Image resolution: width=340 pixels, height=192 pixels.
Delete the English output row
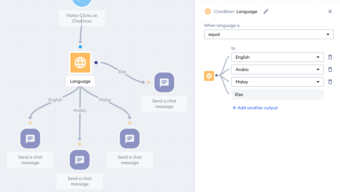330,57
